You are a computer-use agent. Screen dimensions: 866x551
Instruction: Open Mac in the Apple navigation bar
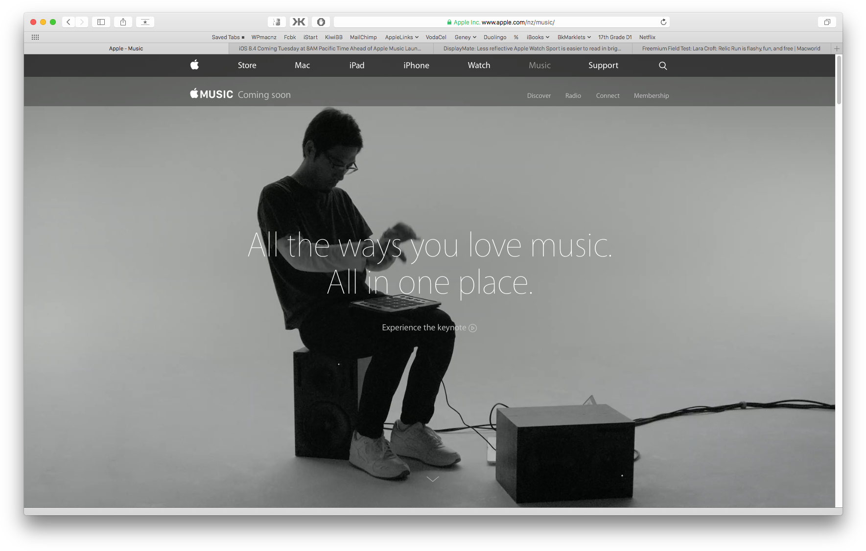click(x=303, y=66)
